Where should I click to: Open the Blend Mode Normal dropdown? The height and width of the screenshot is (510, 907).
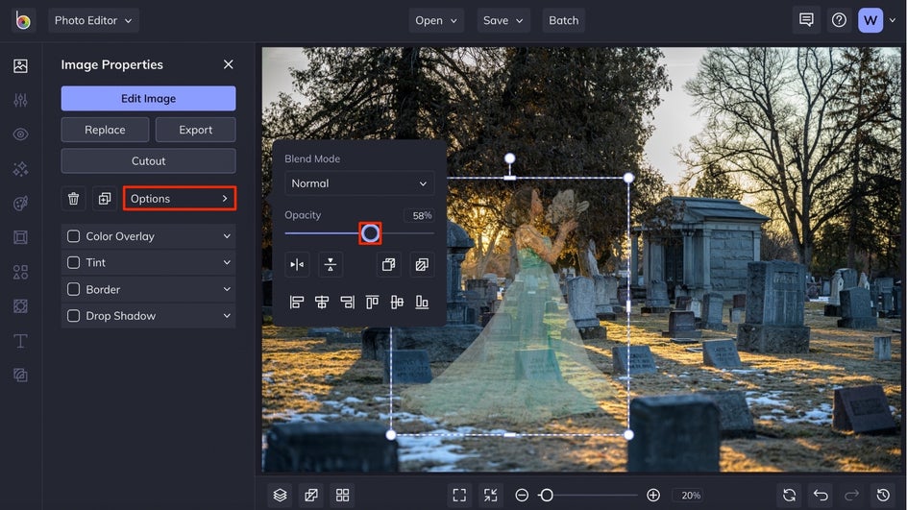[359, 183]
